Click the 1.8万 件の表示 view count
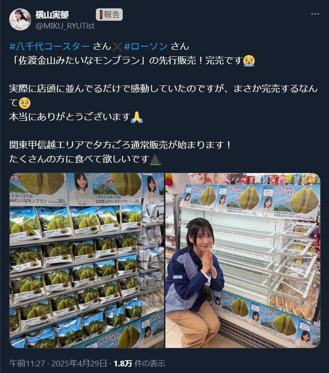 pyautogui.click(x=139, y=363)
